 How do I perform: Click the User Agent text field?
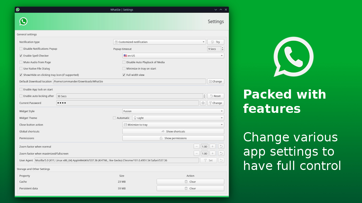tap(117, 160)
